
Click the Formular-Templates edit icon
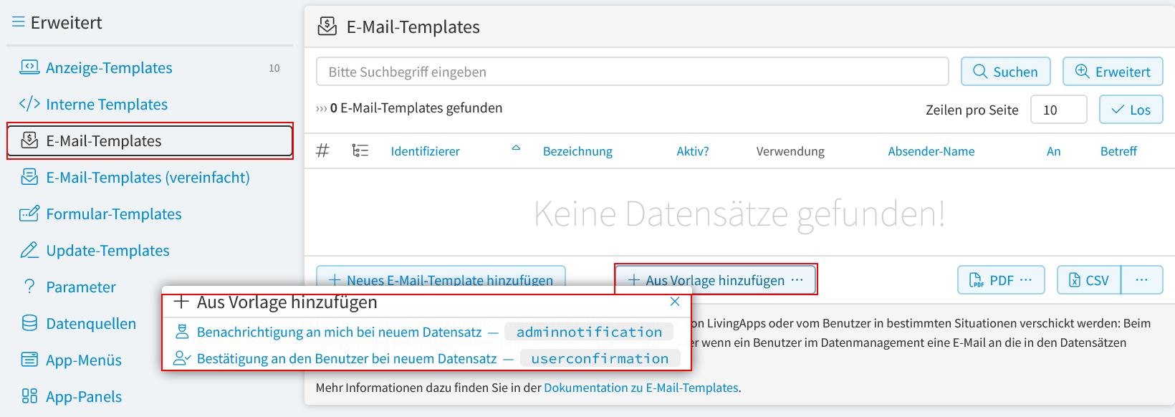tap(29, 214)
